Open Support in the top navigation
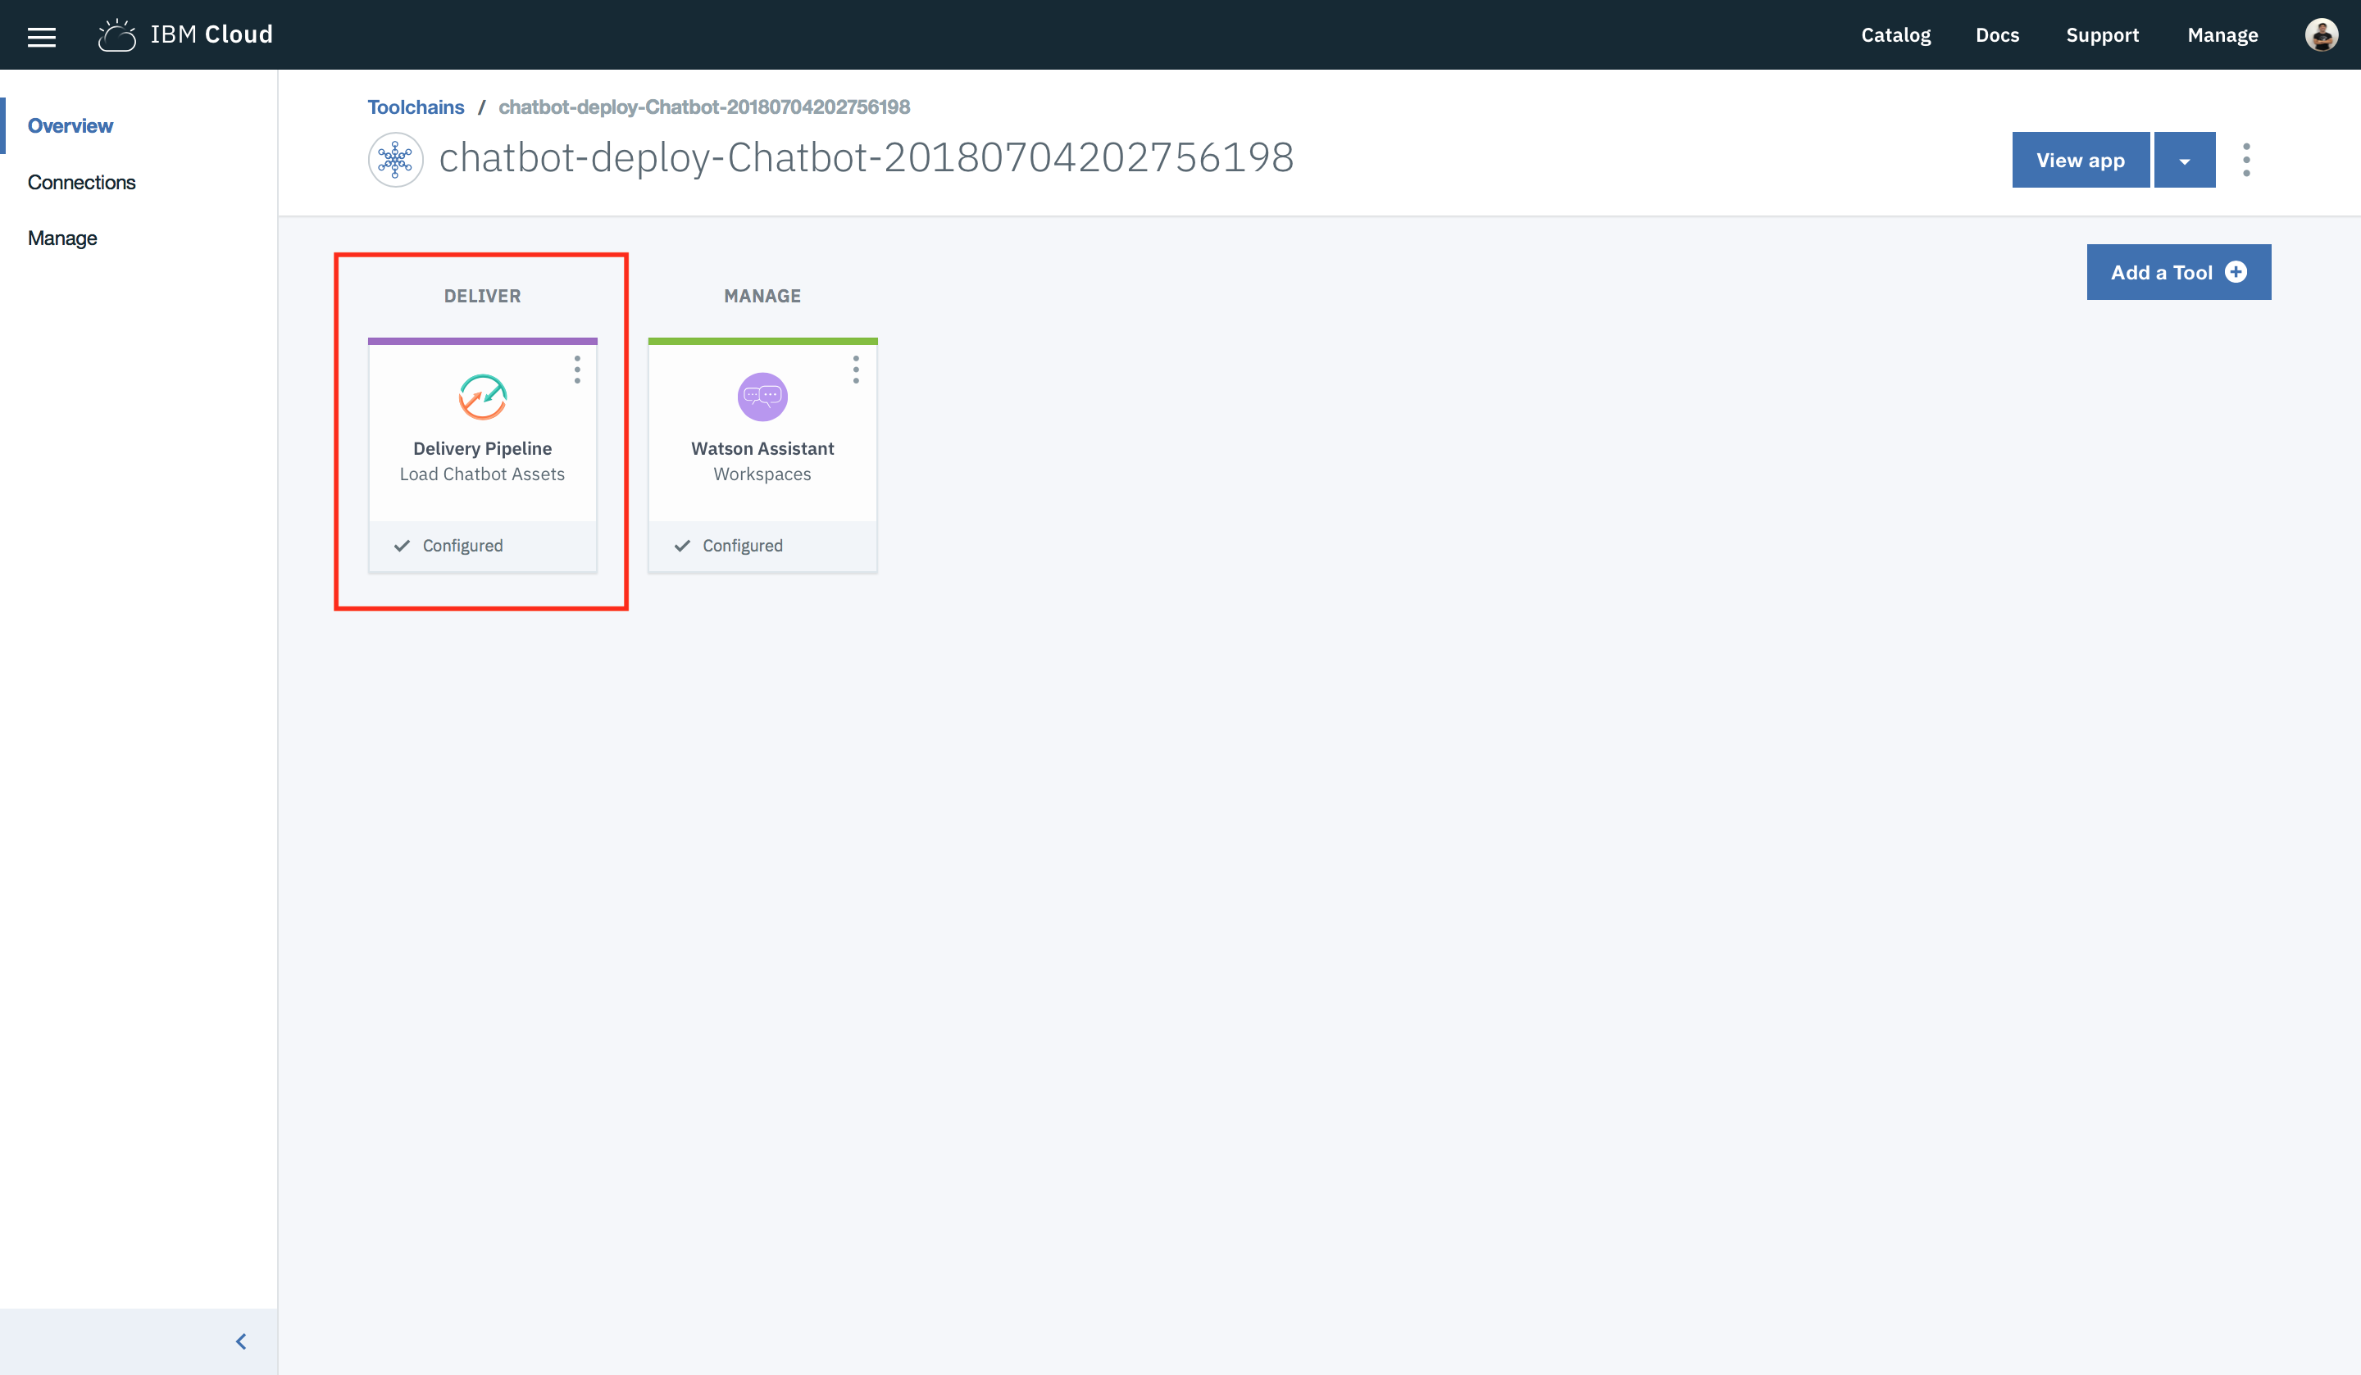 2101,34
